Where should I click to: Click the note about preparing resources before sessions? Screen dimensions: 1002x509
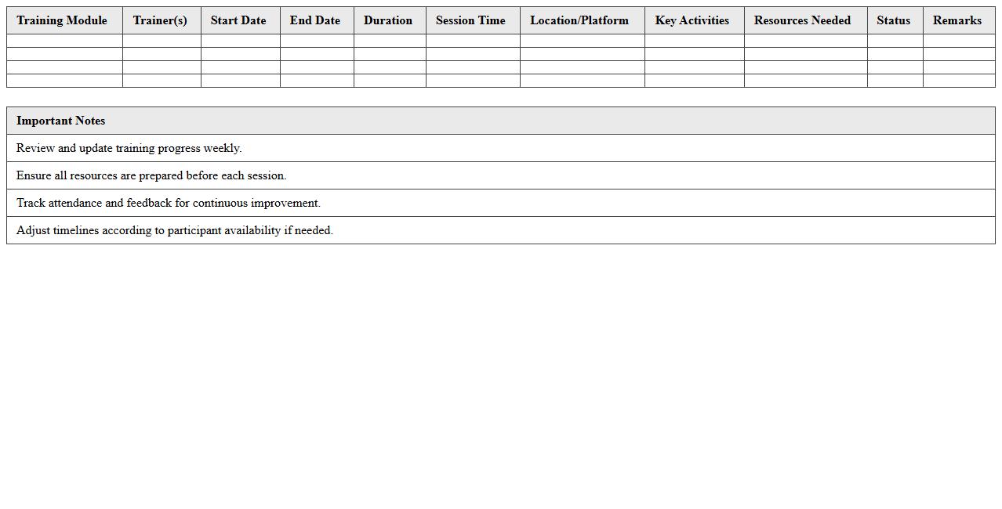pos(500,175)
